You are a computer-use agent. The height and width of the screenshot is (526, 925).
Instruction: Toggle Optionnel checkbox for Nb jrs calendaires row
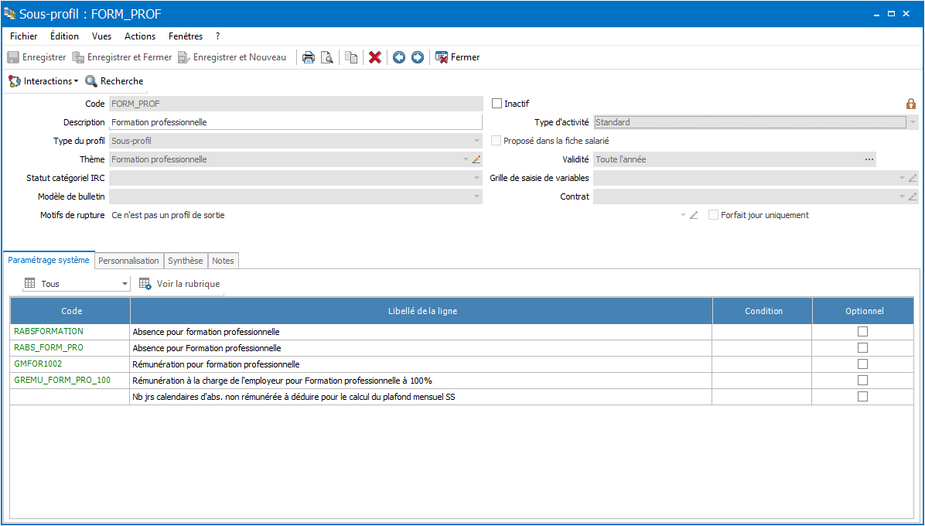point(862,396)
